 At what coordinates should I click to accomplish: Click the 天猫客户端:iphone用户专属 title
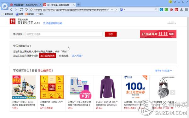pyautogui.click(x=51, y=103)
